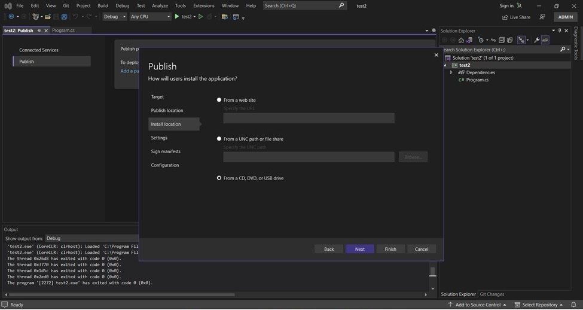583x310 pixels.
Task: Pin the test2: Publish tab
Action: (39, 31)
